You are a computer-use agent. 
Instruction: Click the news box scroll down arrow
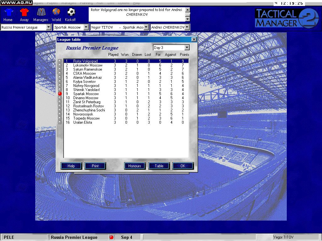click(188, 19)
